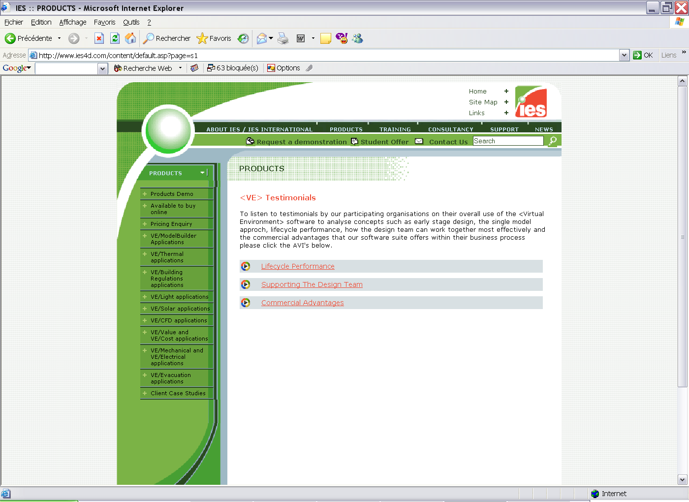This screenshot has height=502, width=689.
Task: Click the Site Map link
Action: click(x=483, y=102)
